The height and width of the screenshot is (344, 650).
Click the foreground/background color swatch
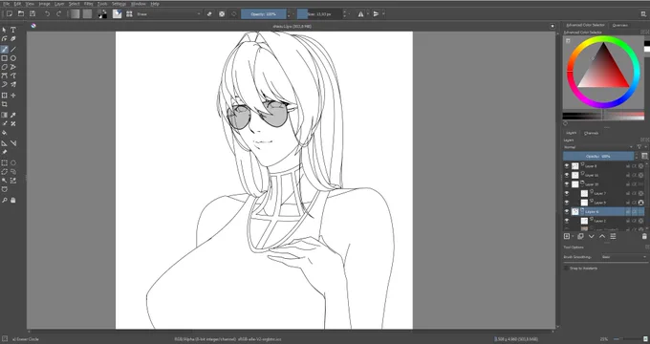102,14
